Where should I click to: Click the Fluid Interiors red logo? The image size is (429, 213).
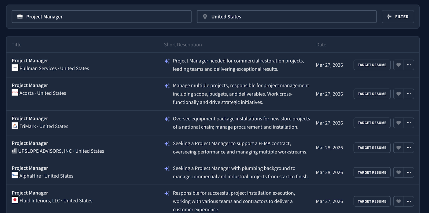[x=15, y=200]
